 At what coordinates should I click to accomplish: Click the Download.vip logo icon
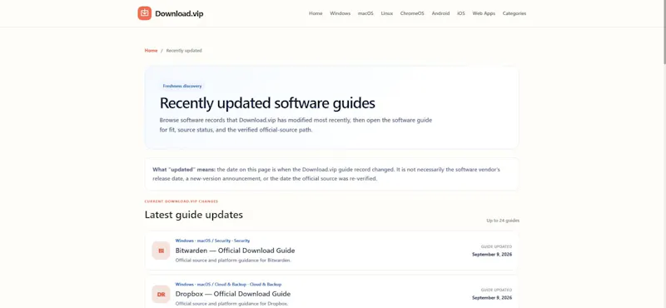click(x=144, y=13)
